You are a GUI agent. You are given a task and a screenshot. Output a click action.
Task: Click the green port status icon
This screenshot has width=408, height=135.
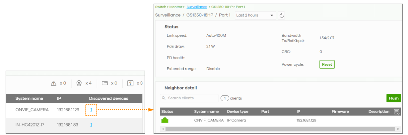click(165, 120)
